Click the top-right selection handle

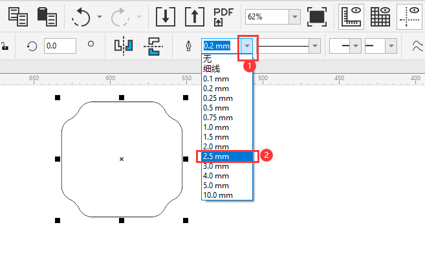pos(186,98)
